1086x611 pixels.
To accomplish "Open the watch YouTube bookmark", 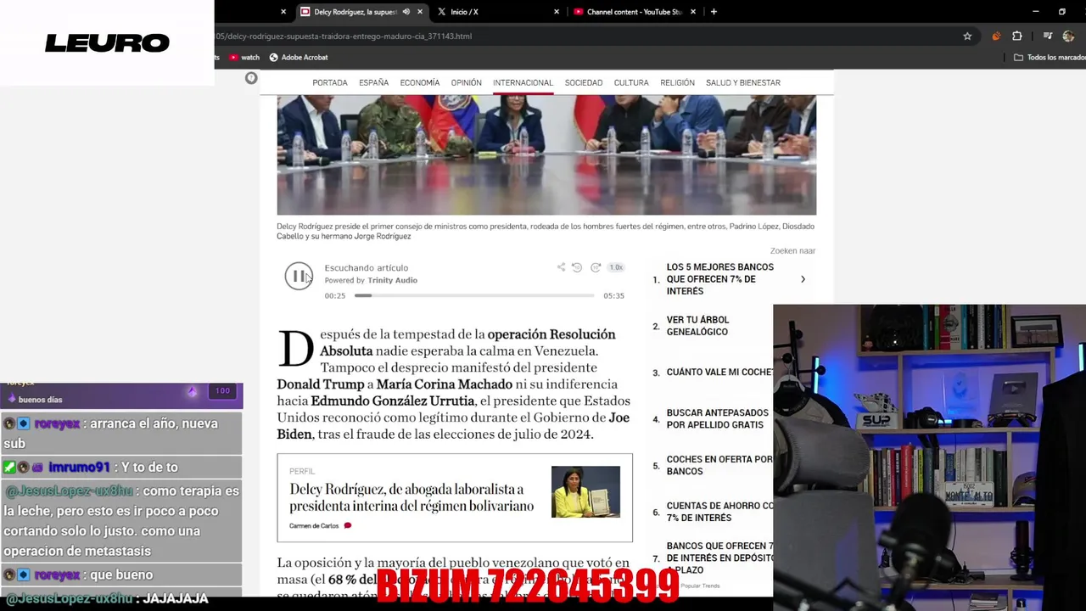I will 244,58.
